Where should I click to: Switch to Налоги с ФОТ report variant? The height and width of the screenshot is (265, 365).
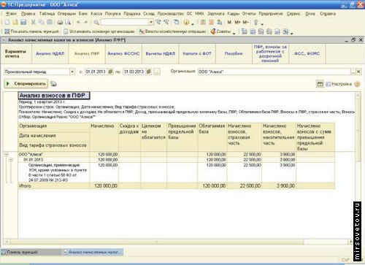coord(197,54)
